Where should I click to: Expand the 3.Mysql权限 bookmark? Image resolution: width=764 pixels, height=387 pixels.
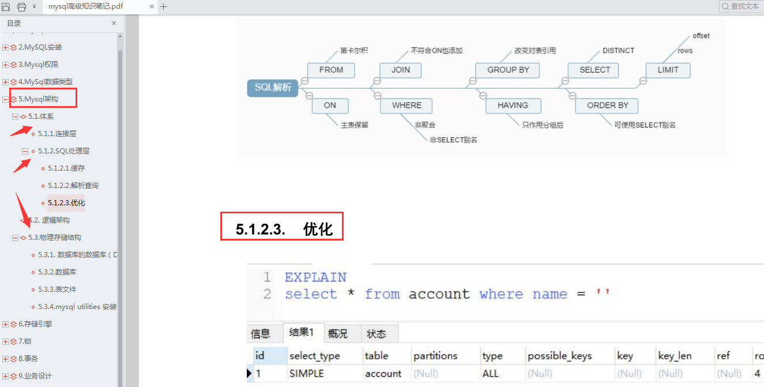click(6, 65)
